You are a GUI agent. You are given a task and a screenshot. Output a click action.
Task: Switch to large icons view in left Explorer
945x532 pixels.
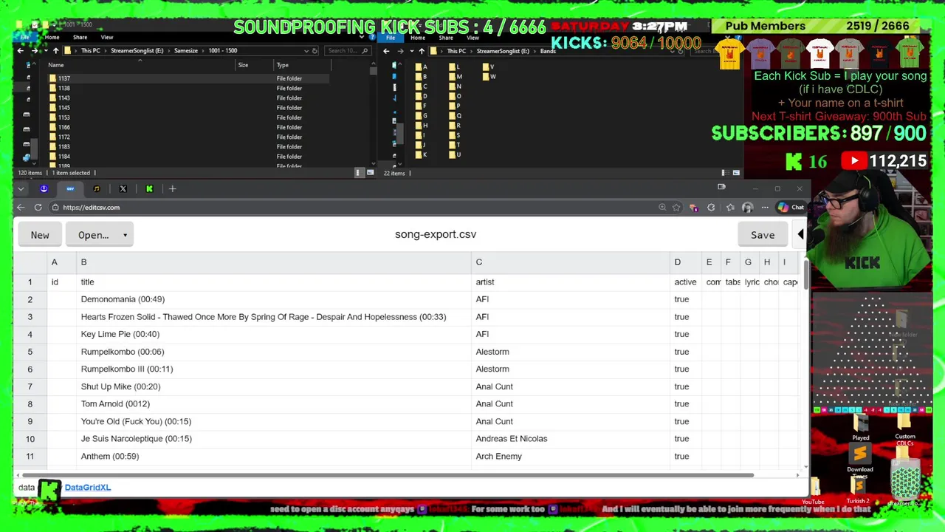click(370, 173)
